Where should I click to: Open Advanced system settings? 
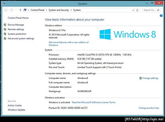(21, 38)
